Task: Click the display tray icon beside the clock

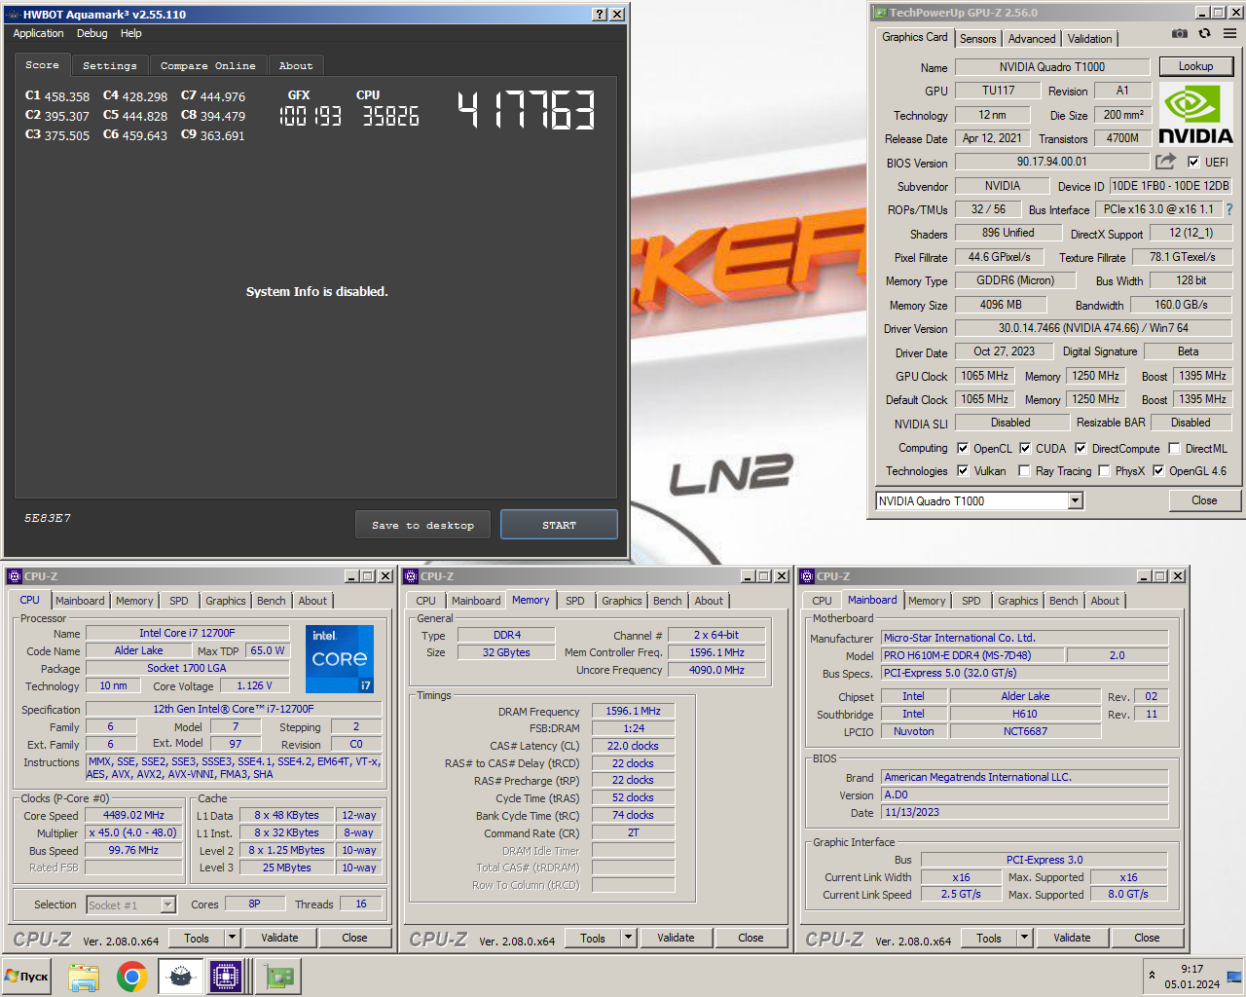Action: 1234,977
